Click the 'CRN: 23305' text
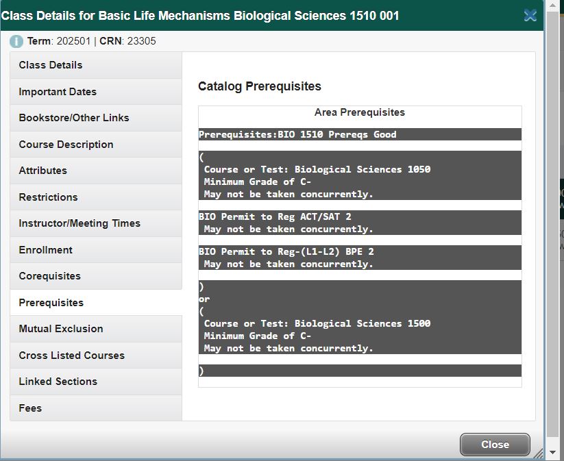The height and width of the screenshot is (461, 564). point(127,41)
